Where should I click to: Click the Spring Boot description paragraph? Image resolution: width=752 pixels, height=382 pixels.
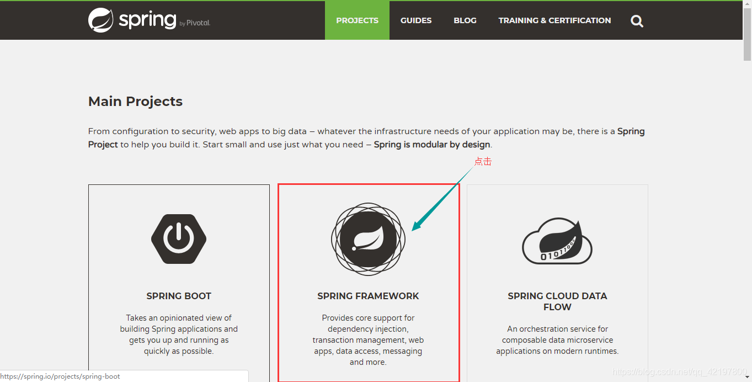(179, 335)
